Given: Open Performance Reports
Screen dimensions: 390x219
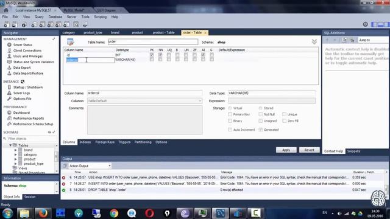Looking at the screenshot, I should [x=29, y=118].
